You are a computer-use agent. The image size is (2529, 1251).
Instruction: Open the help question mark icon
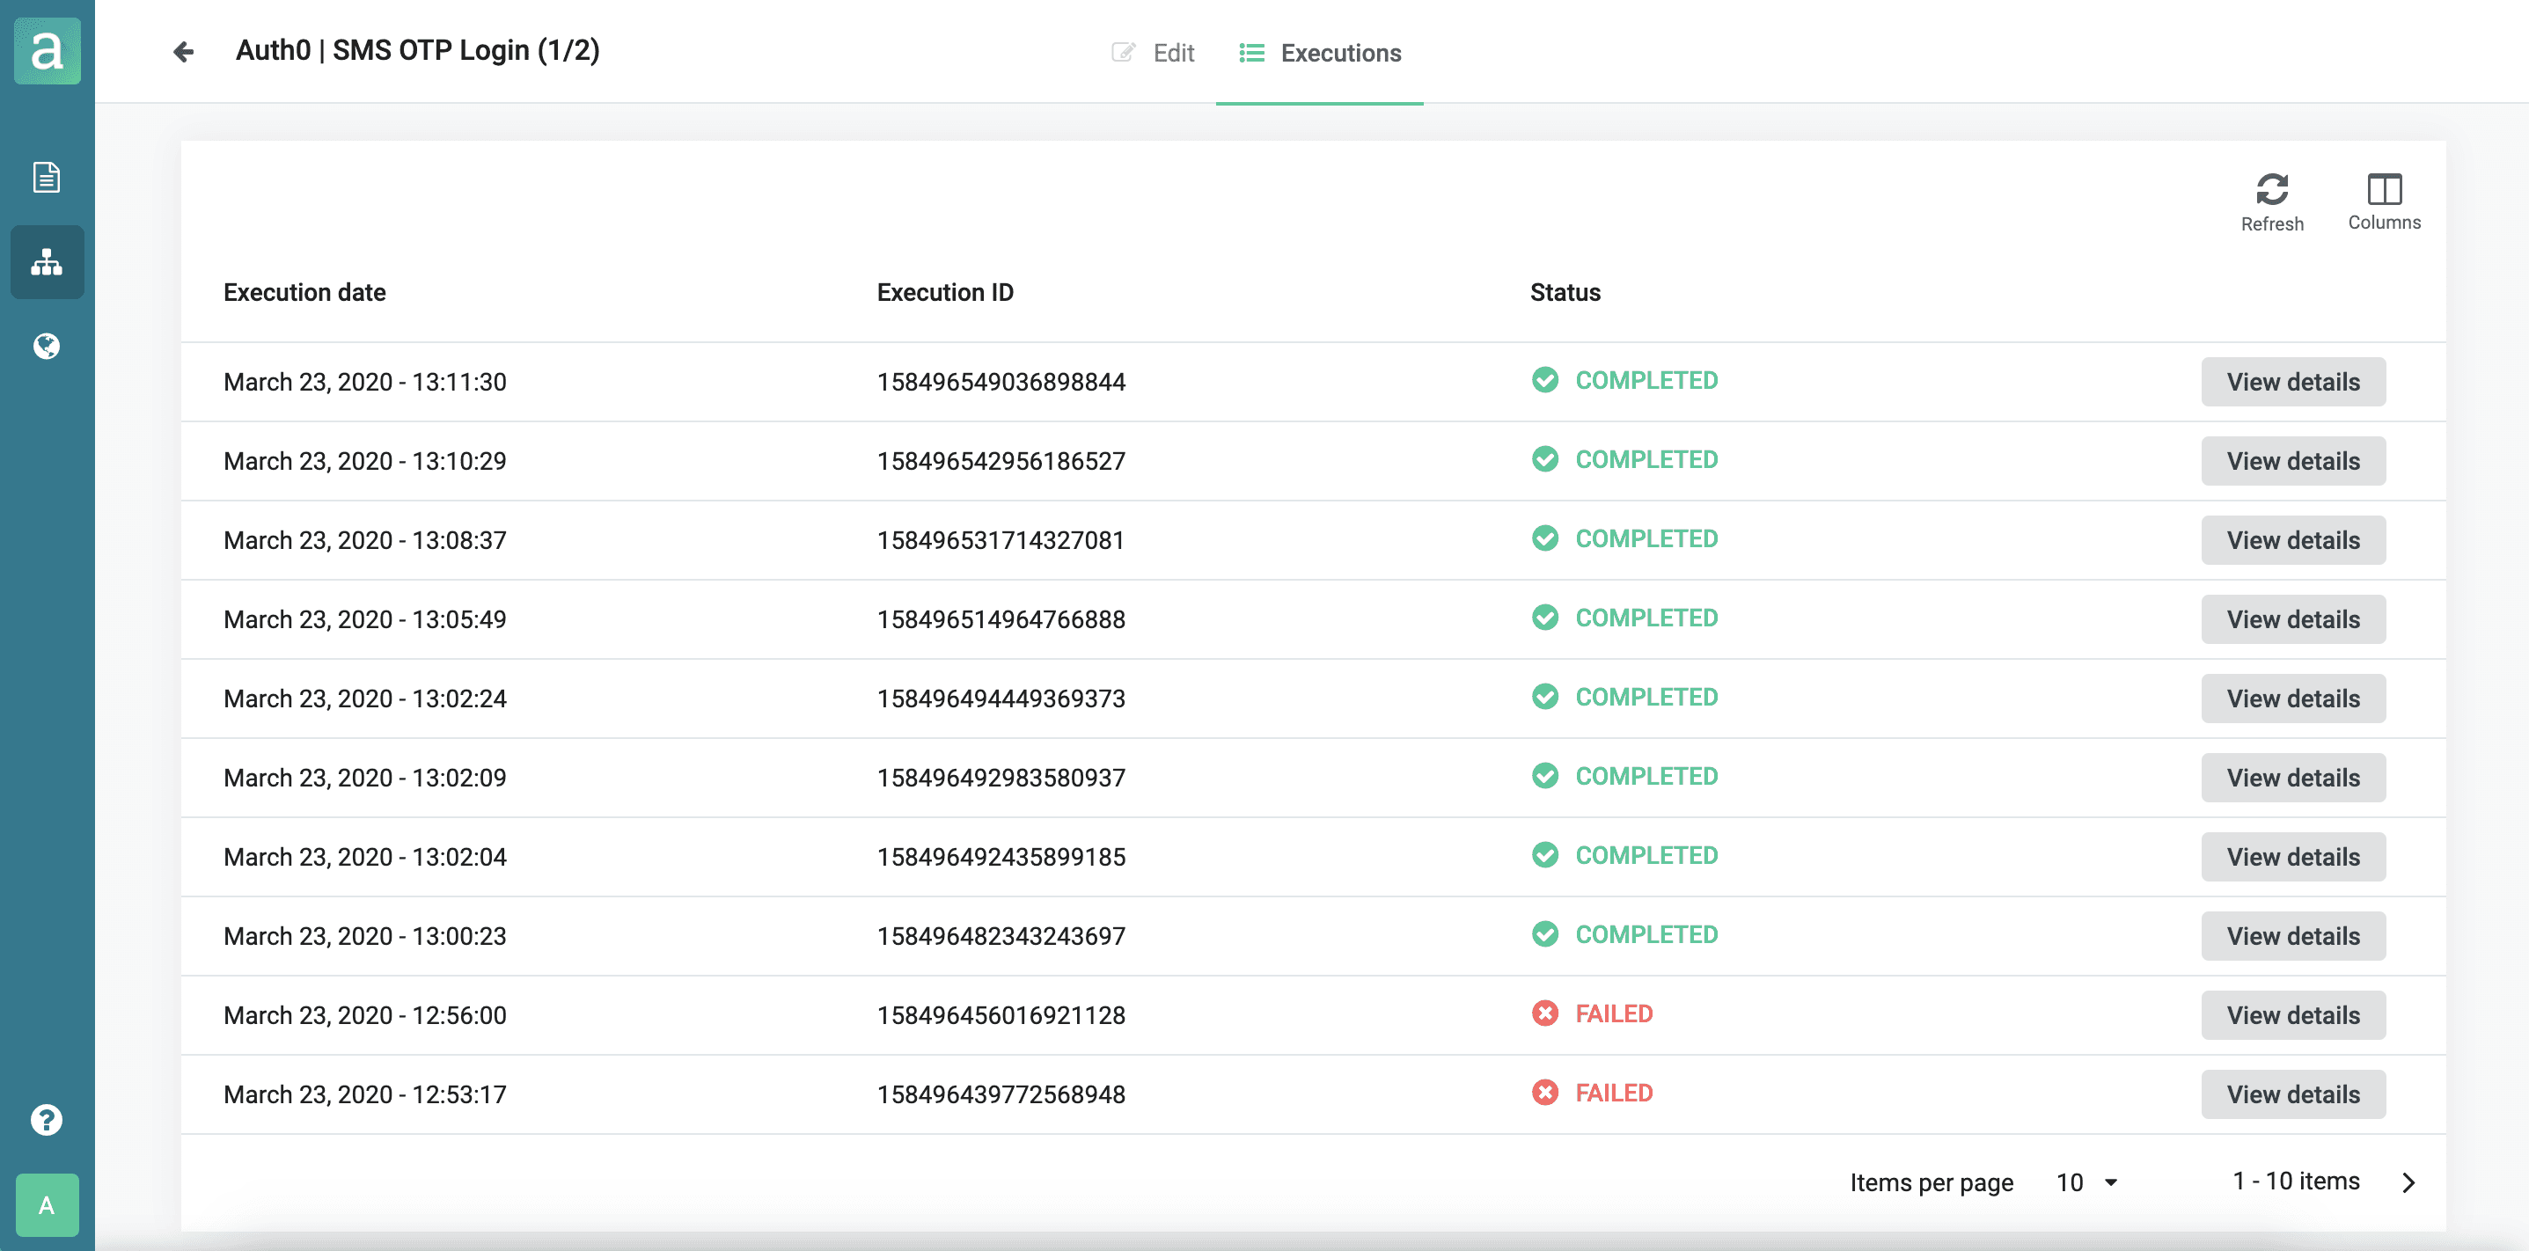[x=46, y=1120]
